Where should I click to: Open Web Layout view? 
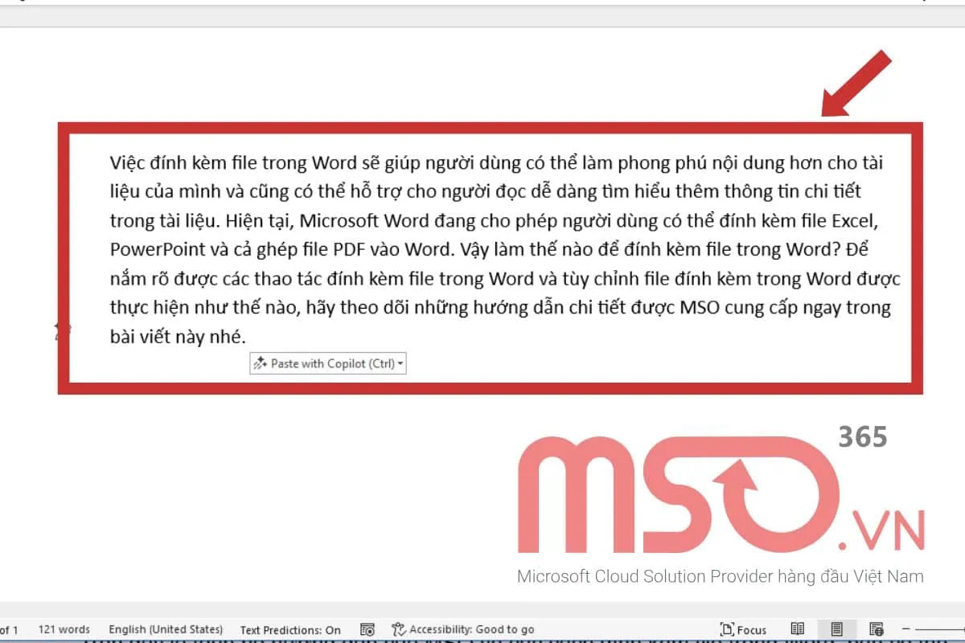tap(877, 629)
